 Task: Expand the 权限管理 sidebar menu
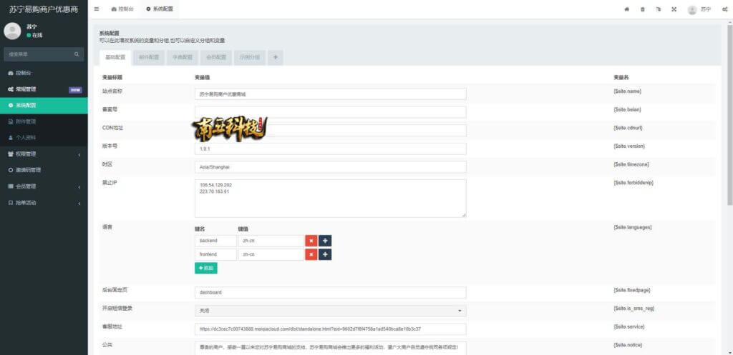[x=44, y=154]
